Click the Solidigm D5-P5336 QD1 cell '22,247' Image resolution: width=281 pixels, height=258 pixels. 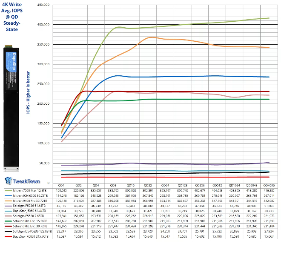[x=61, y=231]
